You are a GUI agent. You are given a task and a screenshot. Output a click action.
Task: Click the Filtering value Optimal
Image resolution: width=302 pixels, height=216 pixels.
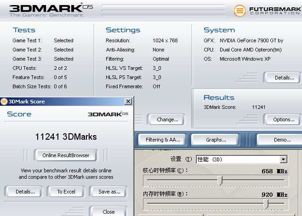[161, 59]
